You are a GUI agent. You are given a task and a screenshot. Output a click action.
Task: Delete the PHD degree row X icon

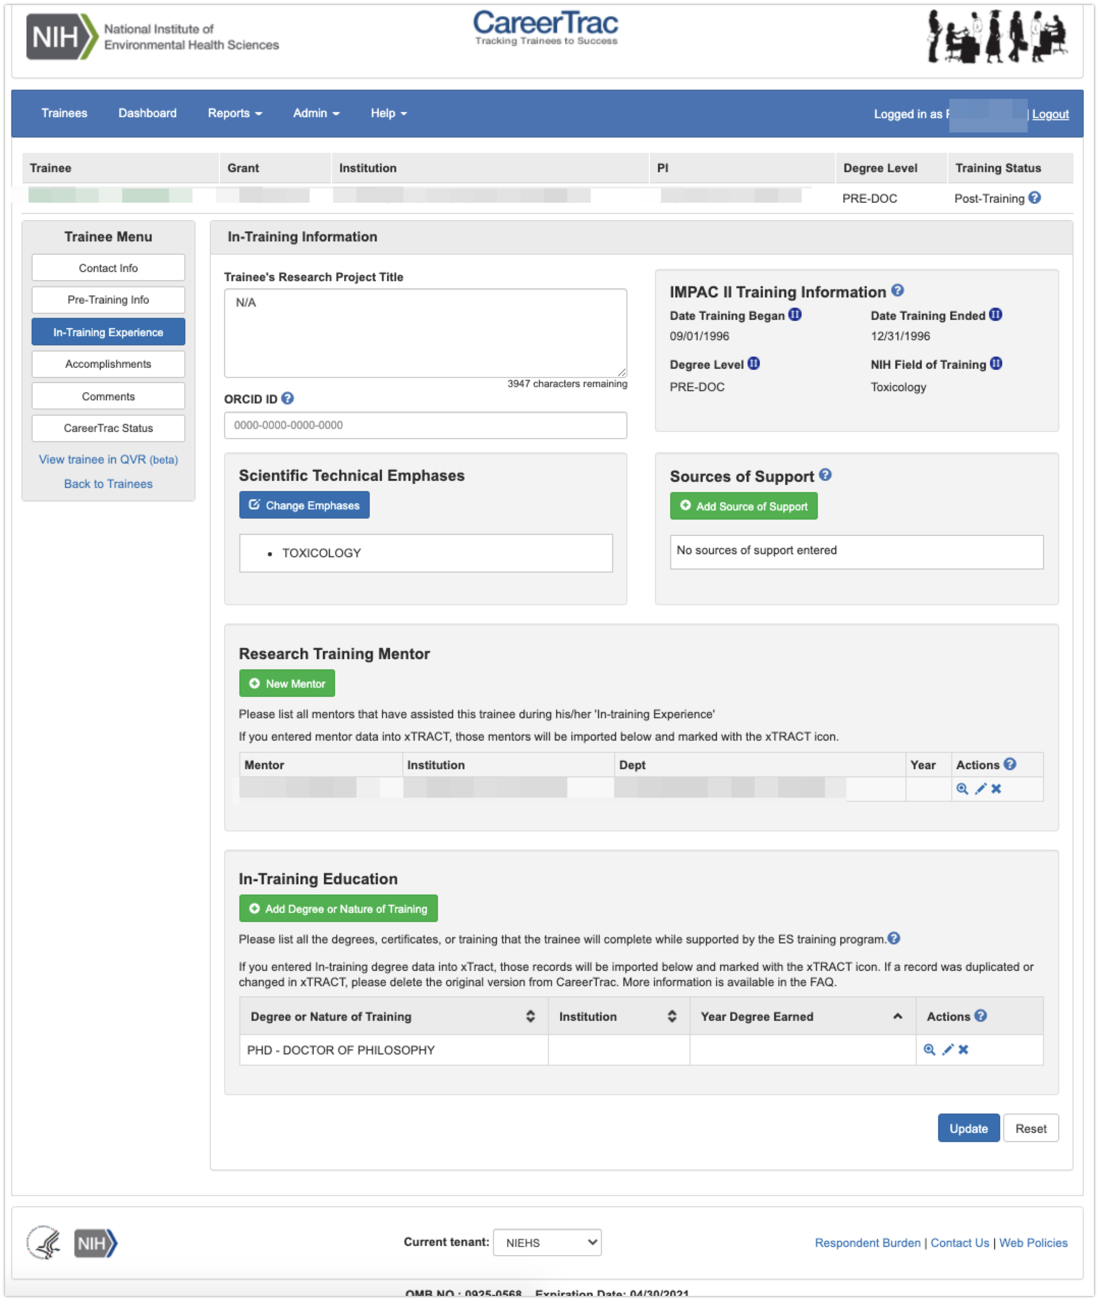tap(963, 1049)
